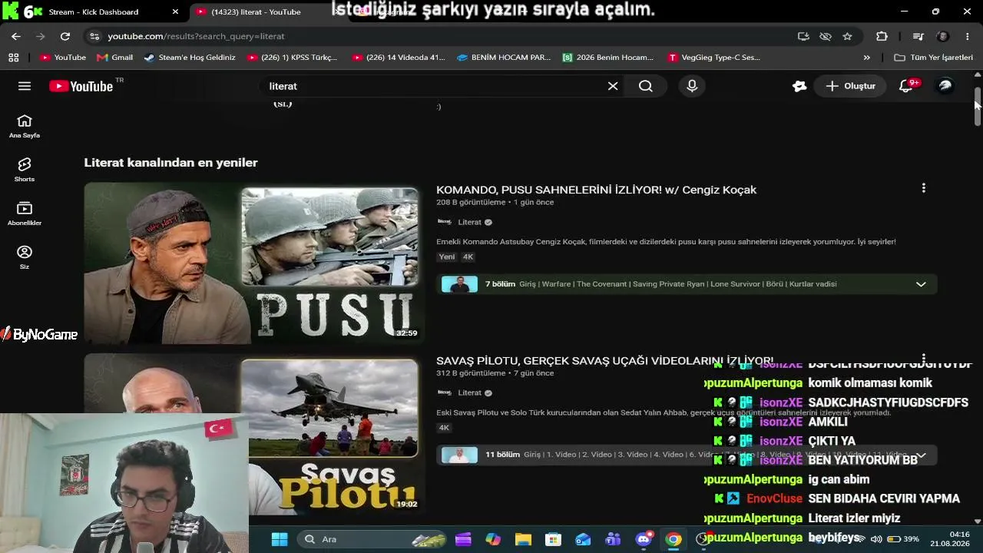Open Google Chrome from the taskbar
The width and height of the screenshot is (983, 553).
(x=674, y=539)
